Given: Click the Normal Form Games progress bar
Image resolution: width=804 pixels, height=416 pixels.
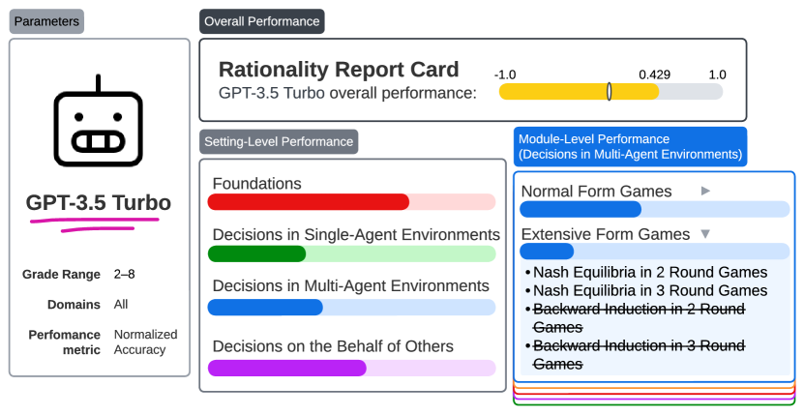Looking at the screenshot, I should click(581, 209).
